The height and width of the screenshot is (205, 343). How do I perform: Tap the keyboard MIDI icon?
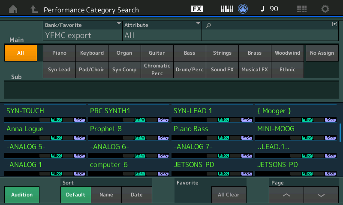227,9
